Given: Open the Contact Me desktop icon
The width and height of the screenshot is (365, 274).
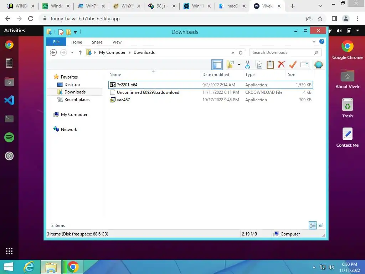Looking at the screenshot, I should [347, 137].
